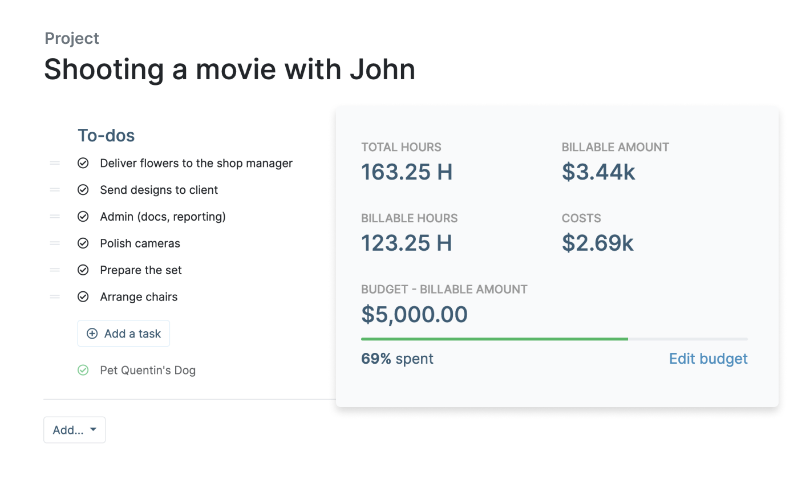Click the drag handle beside Polish cameras
The image size is (802, 480).
coord(55,243)
